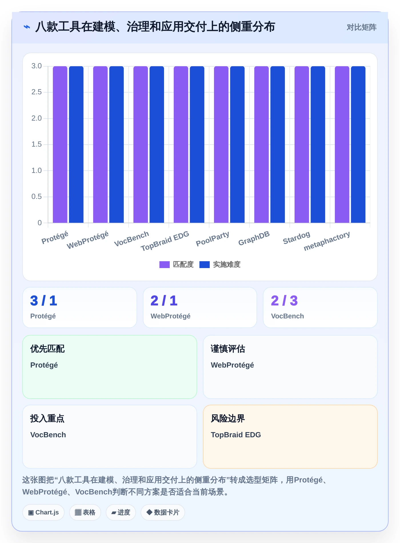Viewport: 400px width, 543px height.
Task: Click the 1.5 y-axis tick label
Action: 37,144
